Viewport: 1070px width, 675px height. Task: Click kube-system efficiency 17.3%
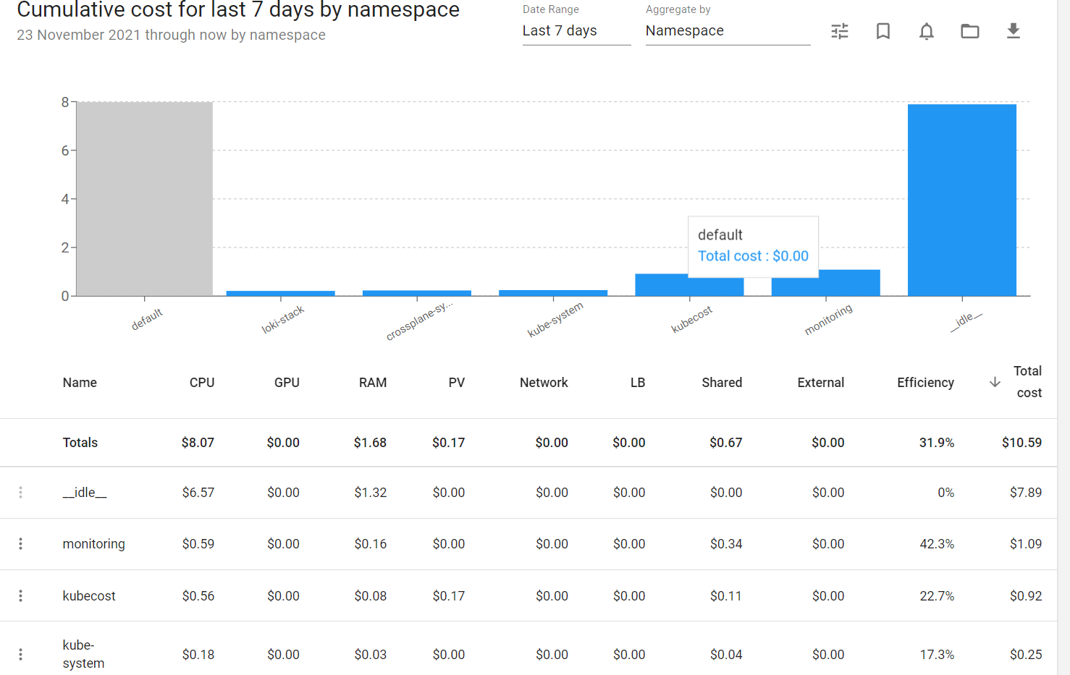point(937,655)
